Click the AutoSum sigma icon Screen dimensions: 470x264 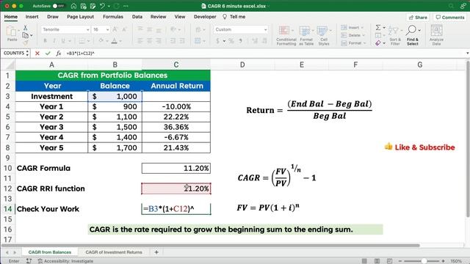tap(378, 28)
